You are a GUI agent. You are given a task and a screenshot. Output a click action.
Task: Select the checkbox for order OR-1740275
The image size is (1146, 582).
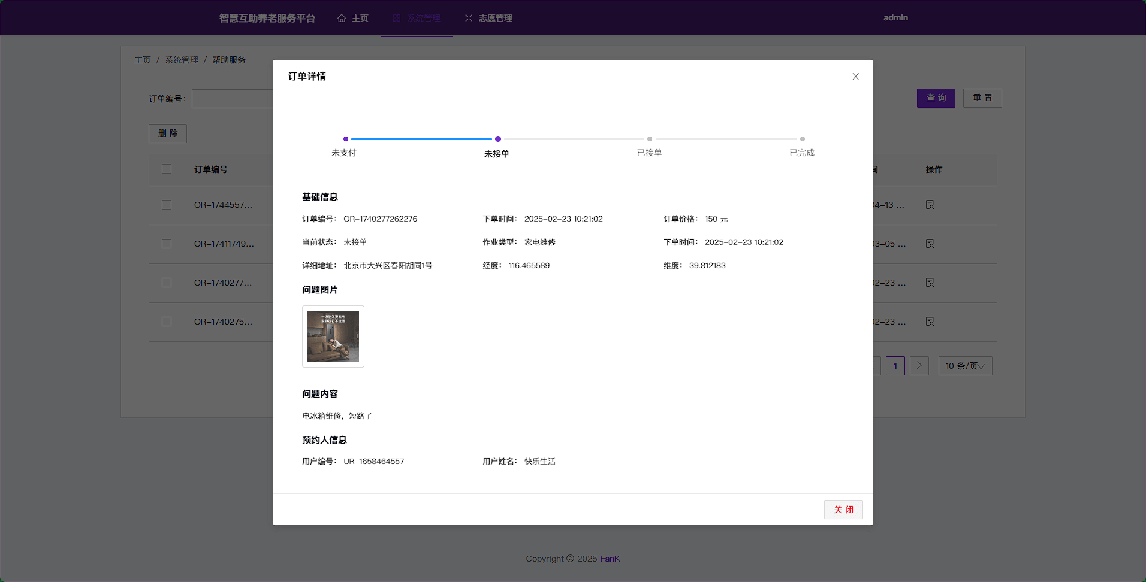coord(167,322)
